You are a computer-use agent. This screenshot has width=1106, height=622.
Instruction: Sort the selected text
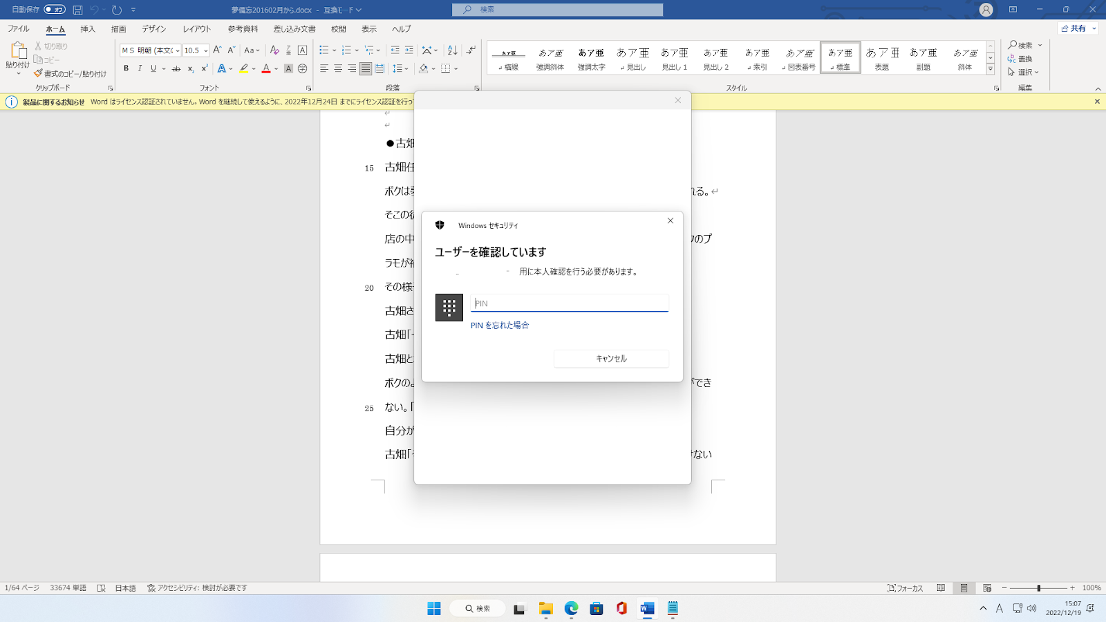coord(452,50)
